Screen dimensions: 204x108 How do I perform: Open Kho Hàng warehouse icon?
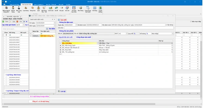click(x=81, y=8)
